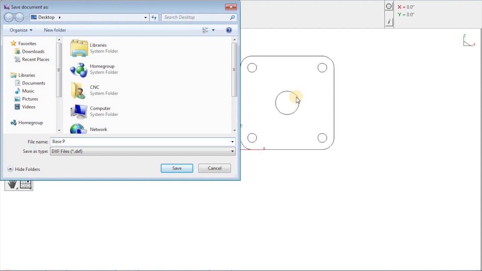Change your view using the view icon
Image resolution: width=482 pixels, height=271 pixels.
click(205, 30)
